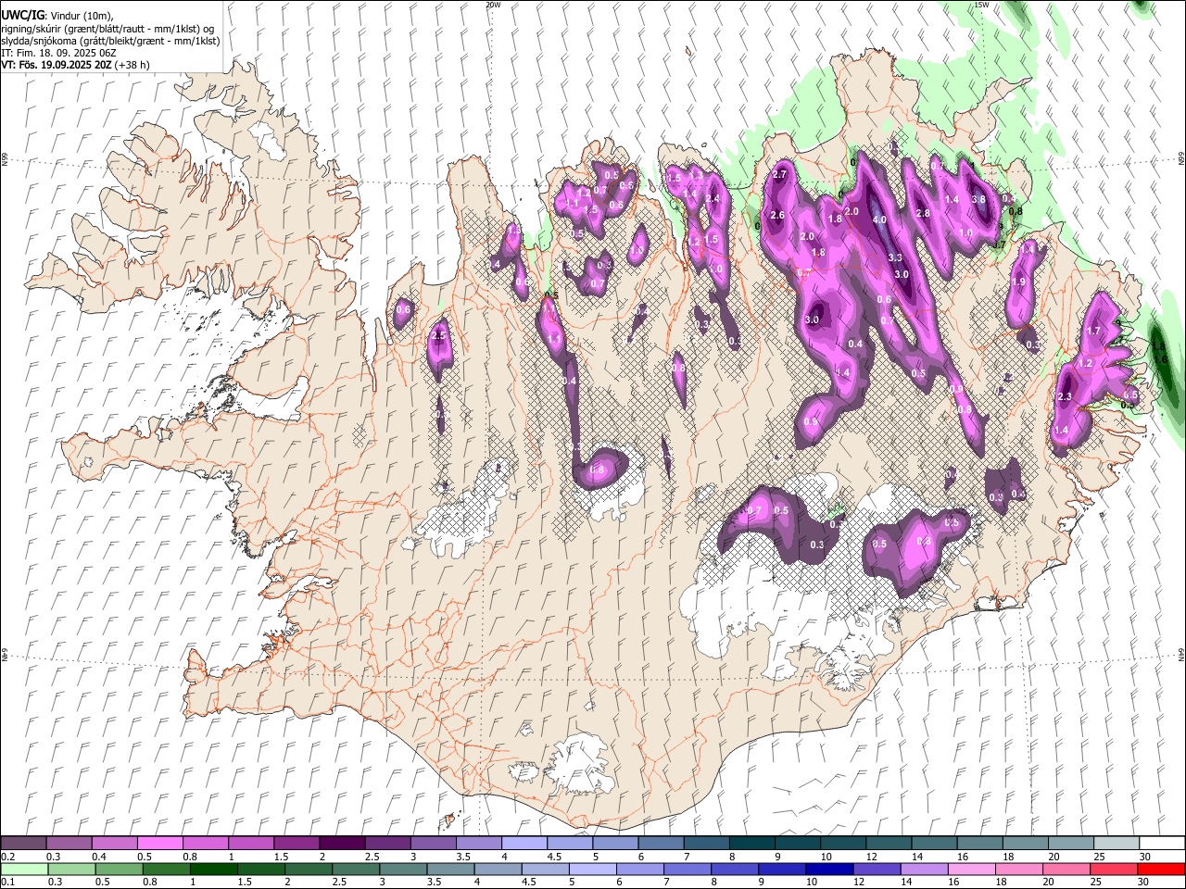Click the 2.8 precipitation value on the map

[922, 213]
